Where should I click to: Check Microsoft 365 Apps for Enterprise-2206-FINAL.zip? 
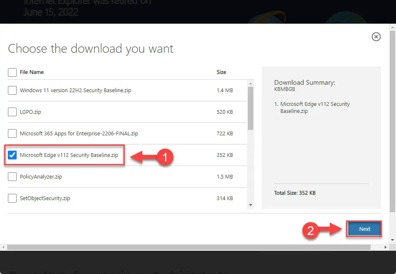(12, 133)
